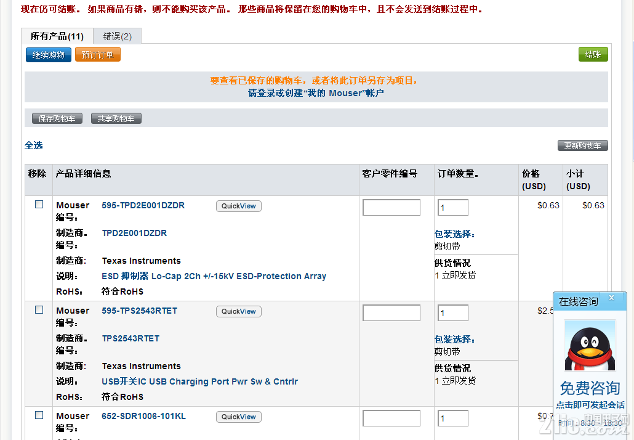Click the QQ penguin icon in chat popup
The height and width of the screenshot is (440, 634).
point(590,345)
